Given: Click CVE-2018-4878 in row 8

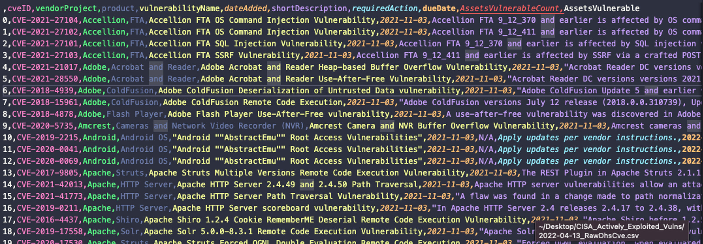Looking at the screenshot, I should click(x=43, y=114).
